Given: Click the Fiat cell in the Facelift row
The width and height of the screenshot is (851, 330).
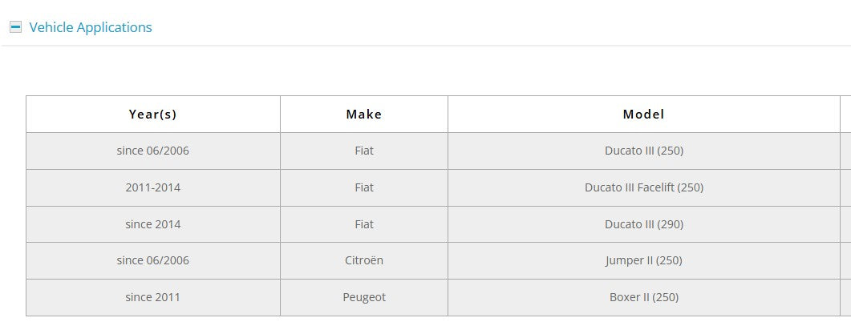Looking at the screenshot, I should tap(363, 187).
